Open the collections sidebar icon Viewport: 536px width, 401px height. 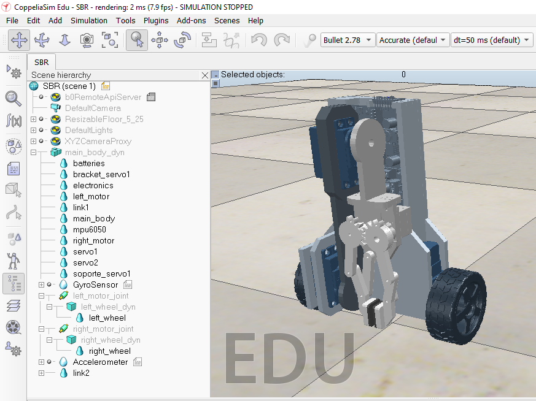(x=14, y=147)
